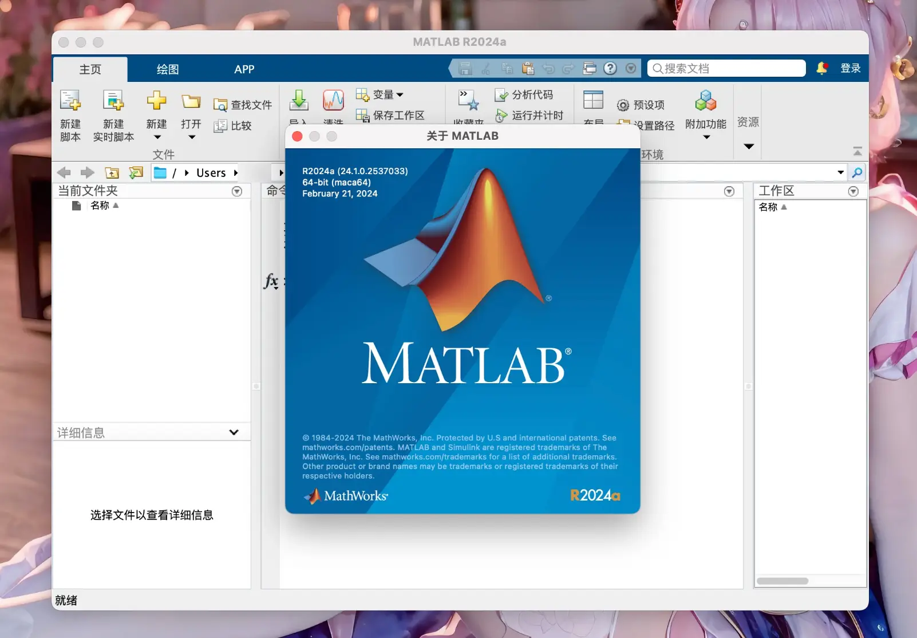Image resolution: width=917 pixels, height=638 pixels.
Task: Open Workspace panel actions menu
Action: (x=853, y=191)
